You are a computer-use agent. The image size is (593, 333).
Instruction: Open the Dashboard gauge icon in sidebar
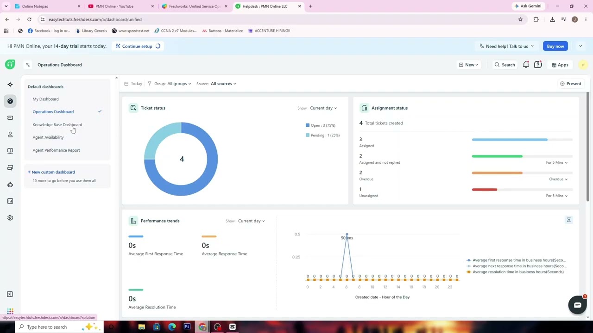pyautogui.click(x=10, y=101)
